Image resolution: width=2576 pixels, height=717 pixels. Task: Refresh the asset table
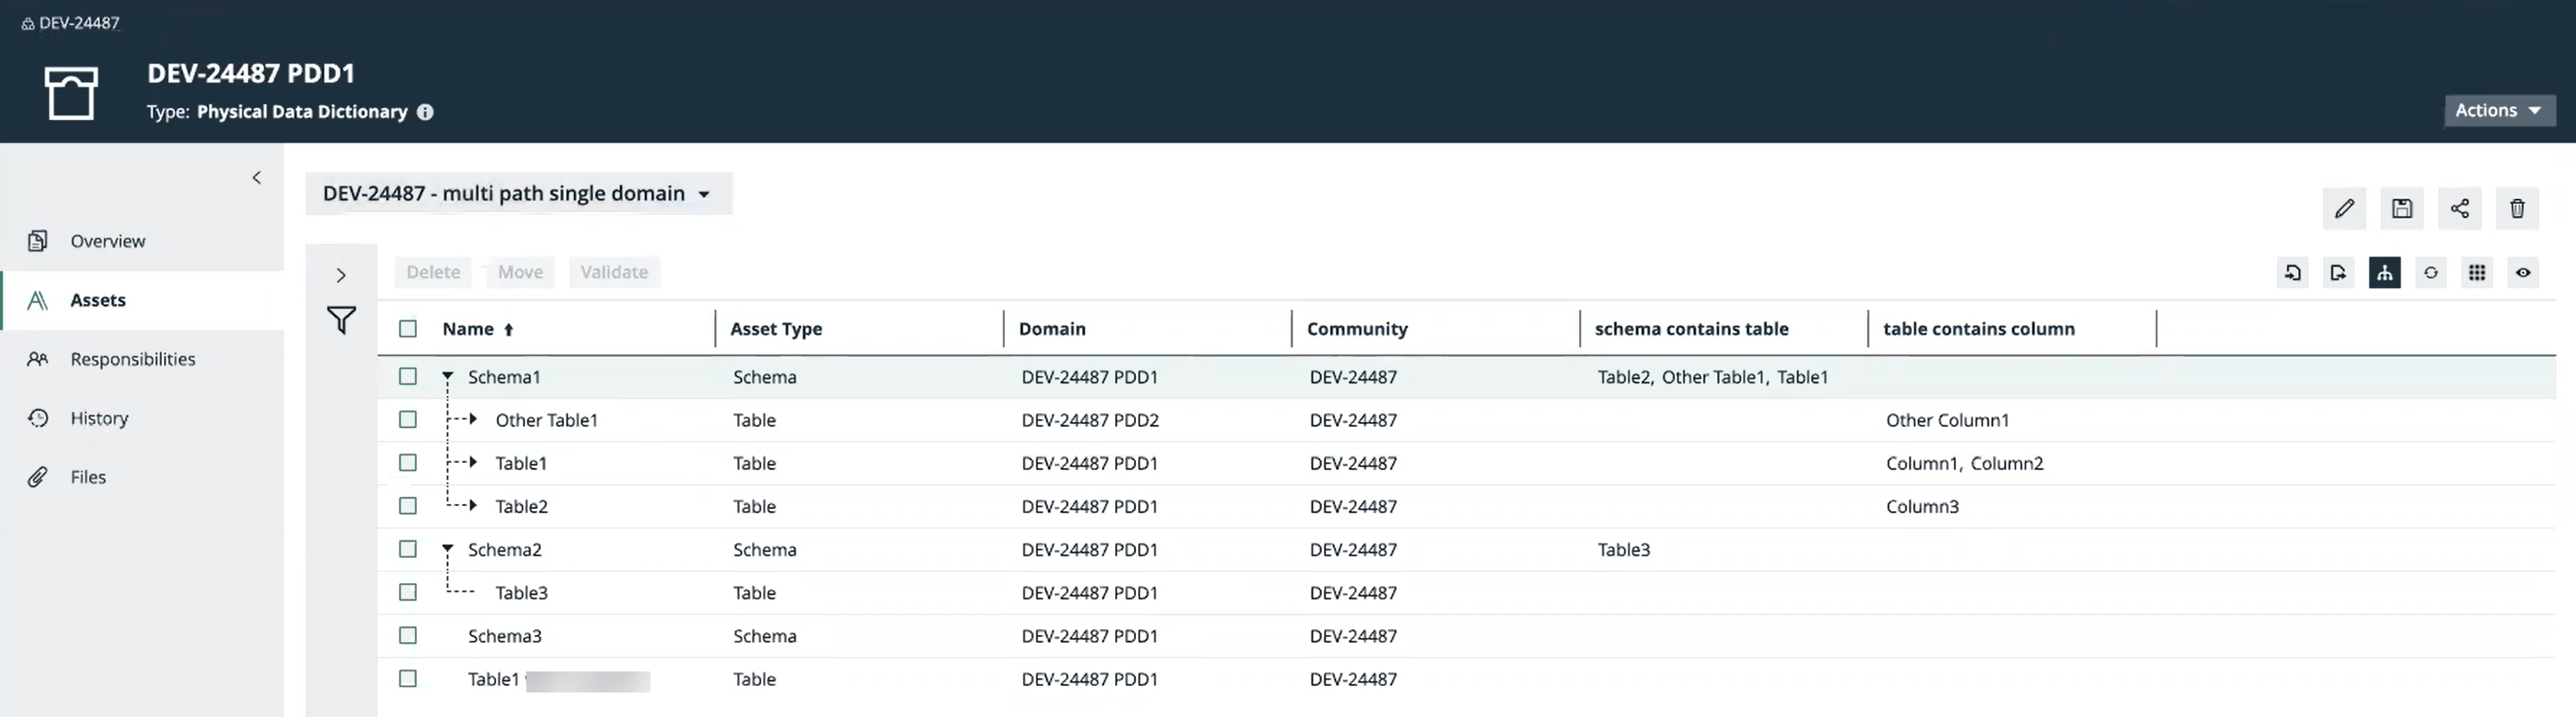click(x=2430, y=273)
